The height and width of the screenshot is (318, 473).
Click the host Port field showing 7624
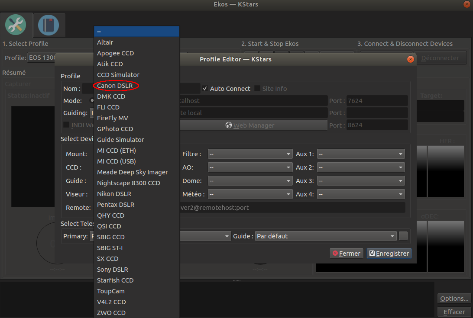(x=377, y=101)
